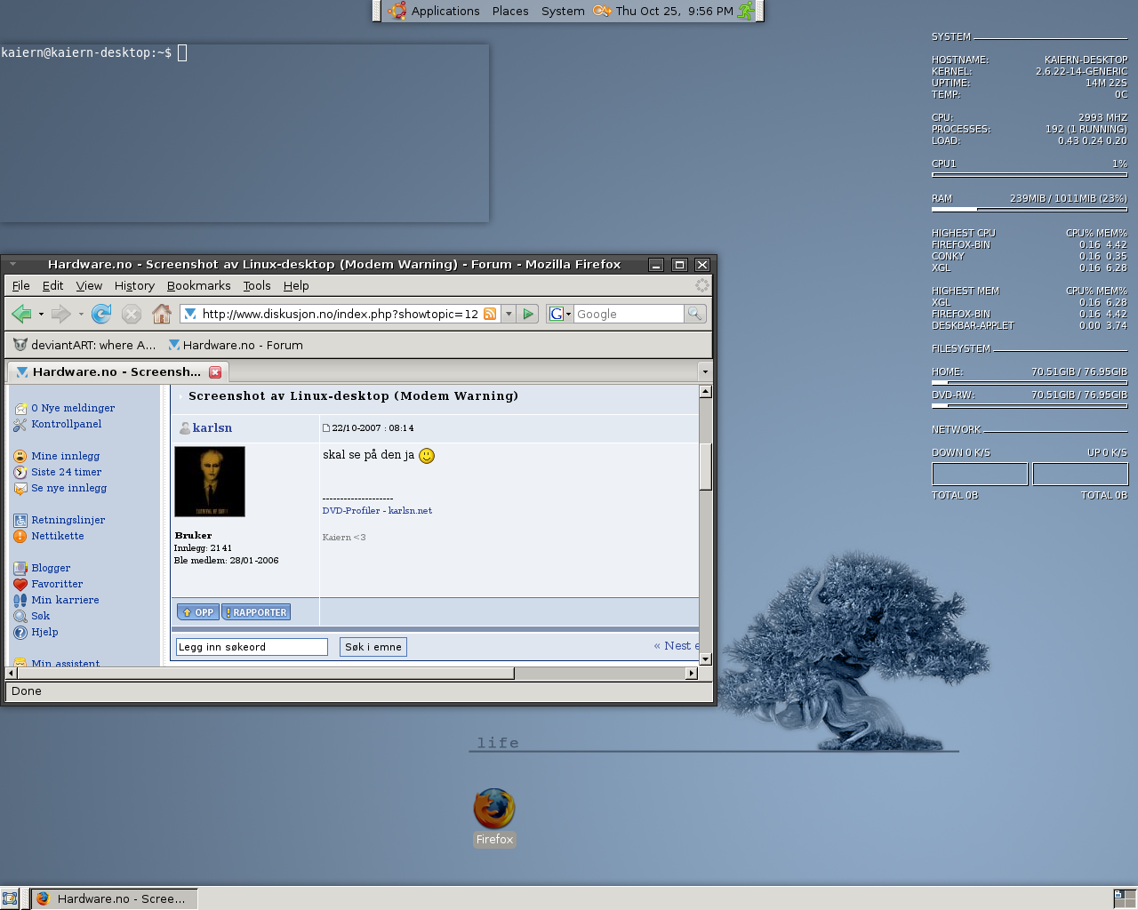Click the Søk magnifier icon in sidebar
This screenshot has width=1138, height=910.
(20, 617)
